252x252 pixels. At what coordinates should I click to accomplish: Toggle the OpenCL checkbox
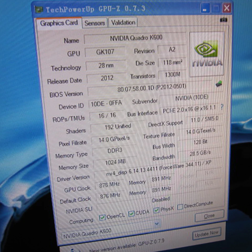click(102, 217)
